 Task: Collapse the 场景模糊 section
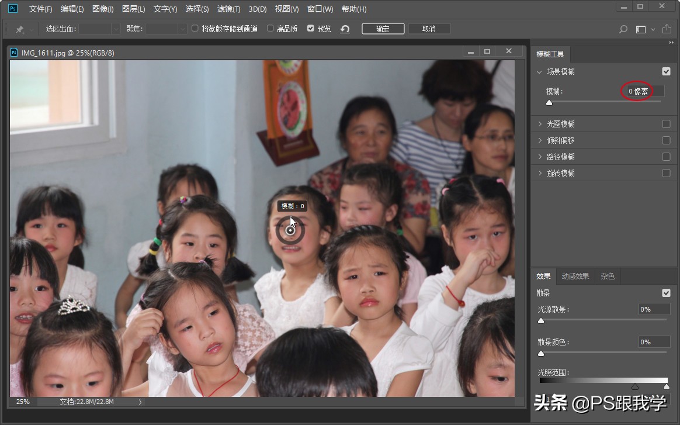540,72
